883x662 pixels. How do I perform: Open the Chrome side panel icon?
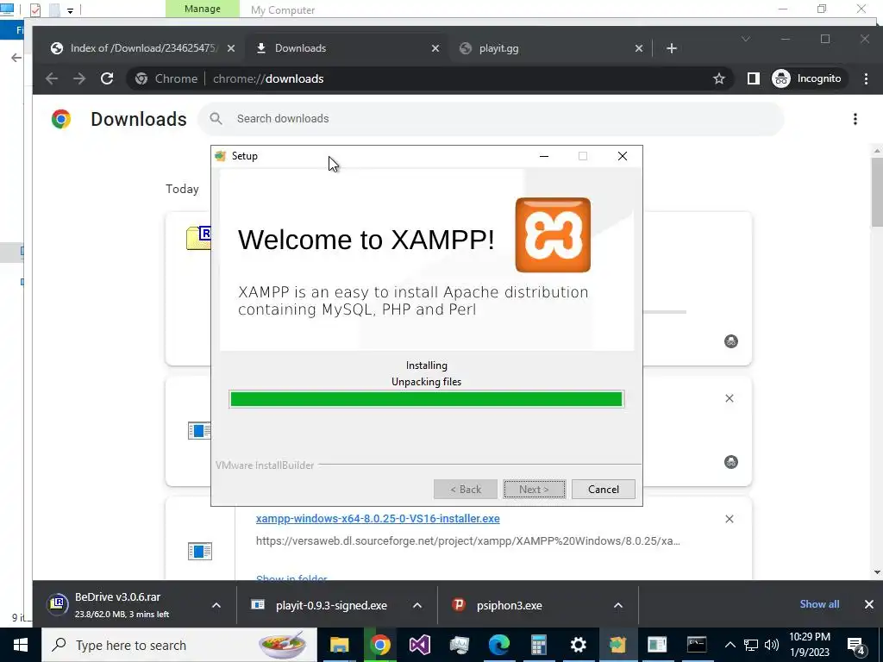pyautogui.click(x=753, y=78)
